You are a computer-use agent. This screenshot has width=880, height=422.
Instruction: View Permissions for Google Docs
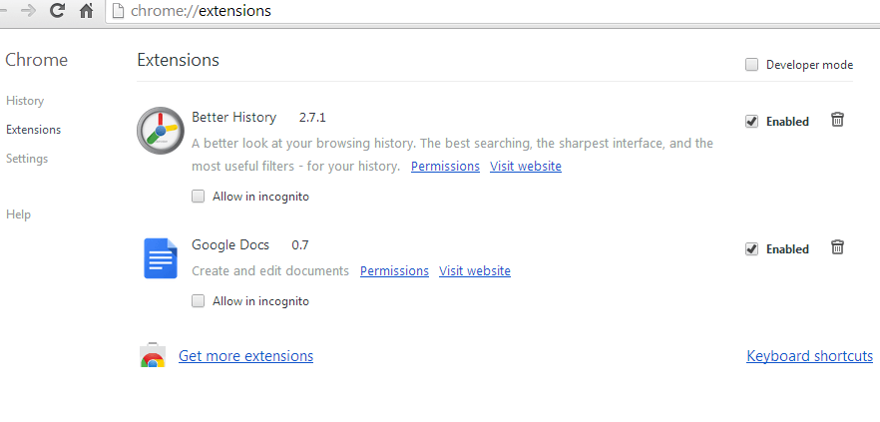tap(394, 271)
